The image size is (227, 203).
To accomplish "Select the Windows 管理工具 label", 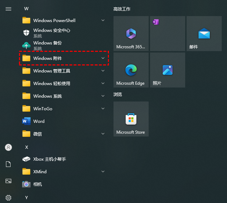I will (52, 71).
